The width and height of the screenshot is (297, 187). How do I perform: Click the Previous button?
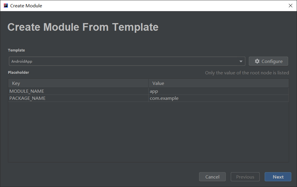coord(245,177)
